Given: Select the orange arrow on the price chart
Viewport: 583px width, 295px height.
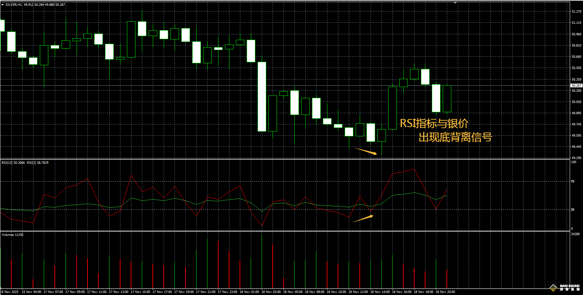Looking at the screenshot, I should 366,151.
